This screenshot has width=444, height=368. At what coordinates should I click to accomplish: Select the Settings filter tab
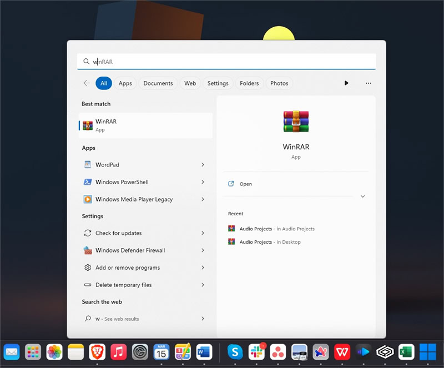tap(218, 83)
